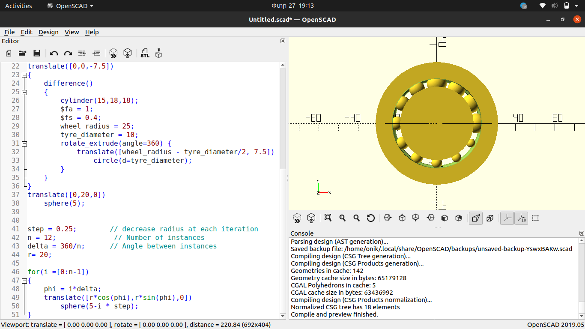
Task: Click the Send to 3D printer icon
Action: pos(158,53)
